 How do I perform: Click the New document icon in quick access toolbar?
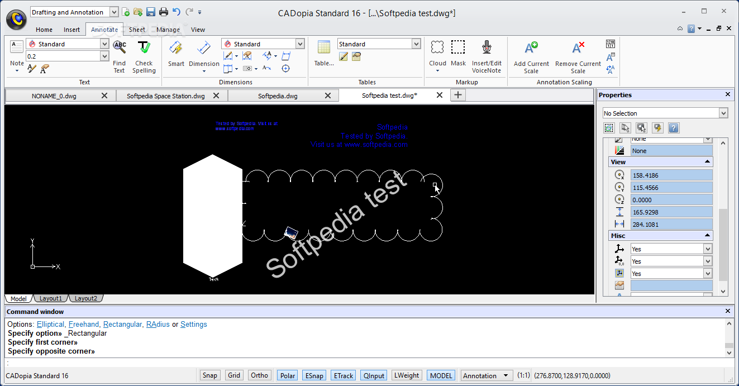tap(126, 12)
